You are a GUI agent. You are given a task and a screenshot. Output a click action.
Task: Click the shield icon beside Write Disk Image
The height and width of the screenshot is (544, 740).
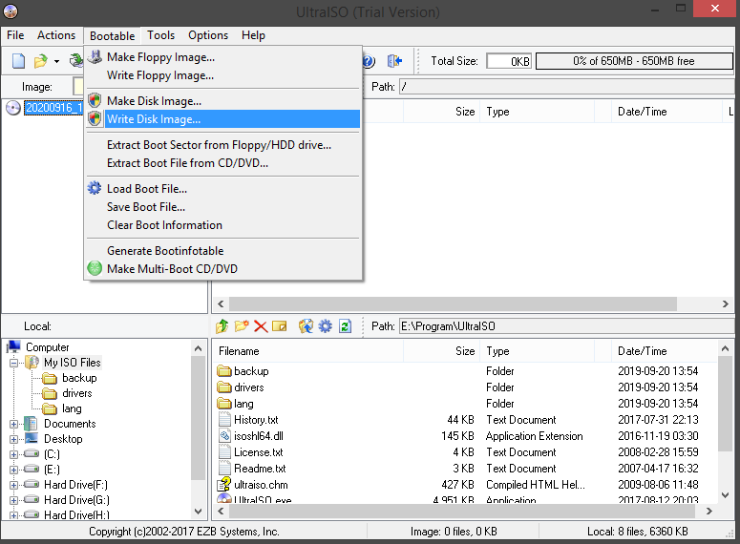[x=95, y=118]
